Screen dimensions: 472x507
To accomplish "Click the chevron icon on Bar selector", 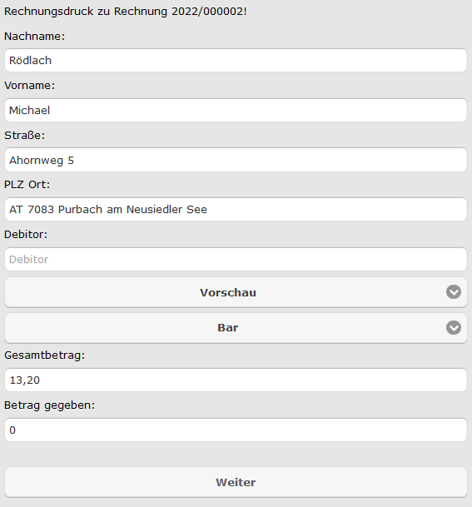I will click(454, 327).
